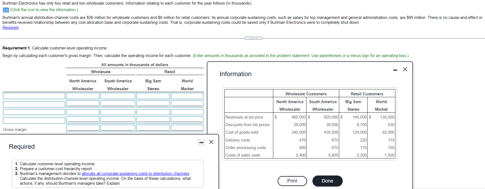The image size is (485, 189).
Task: Click the 39,000 discount value
Action: [x=332, y=125]
